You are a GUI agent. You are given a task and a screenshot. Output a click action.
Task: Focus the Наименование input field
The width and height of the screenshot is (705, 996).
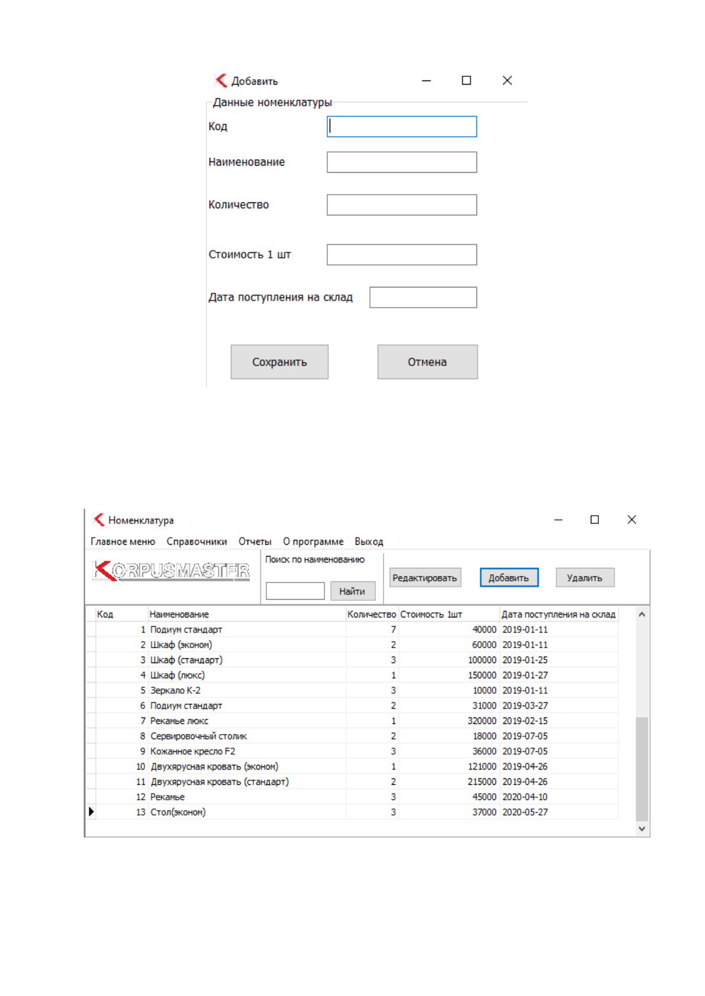[x=402, y=162]
